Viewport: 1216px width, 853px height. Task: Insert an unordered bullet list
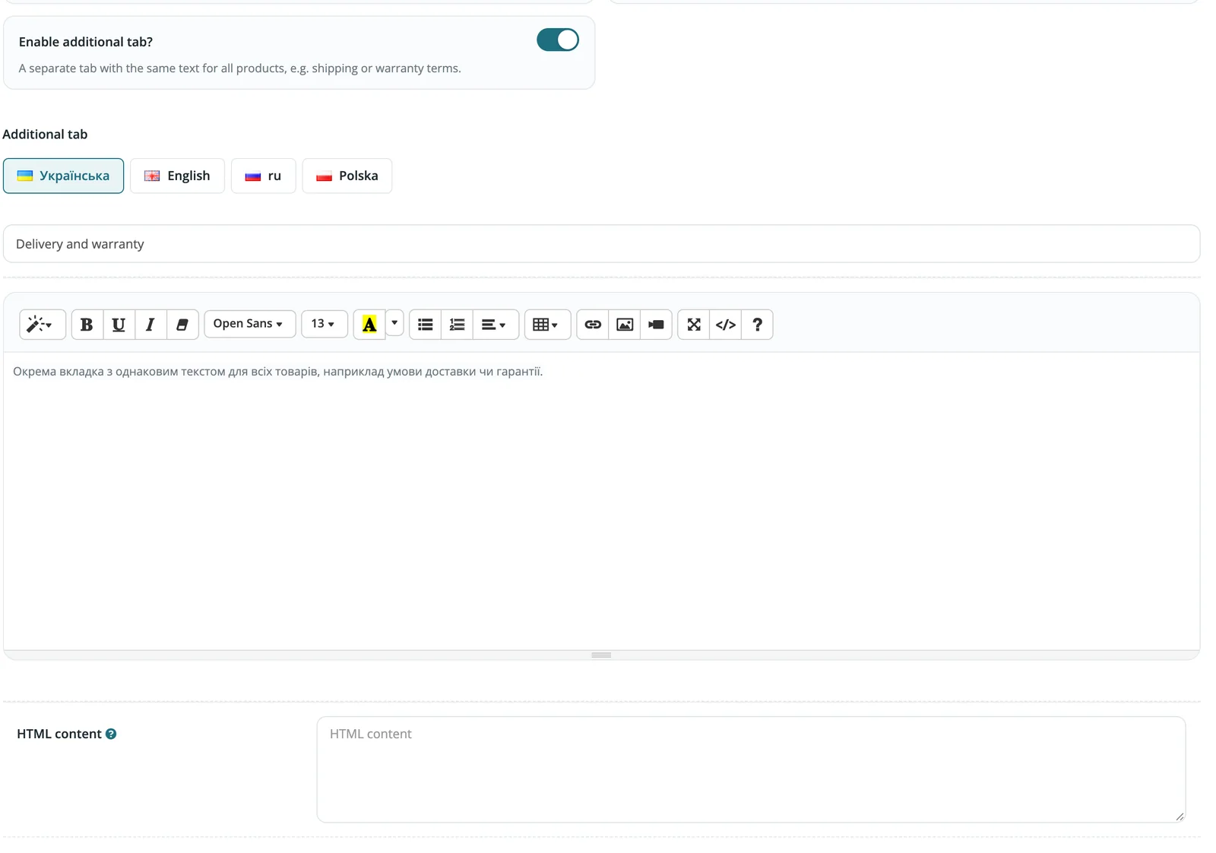[x=426, y=325]
